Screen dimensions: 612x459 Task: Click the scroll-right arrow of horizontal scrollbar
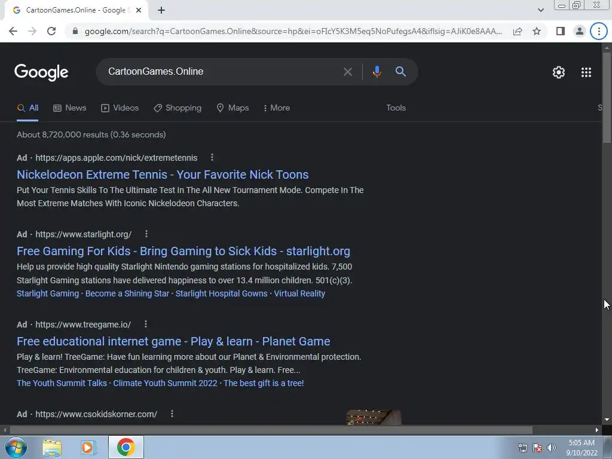pos(597,430)
